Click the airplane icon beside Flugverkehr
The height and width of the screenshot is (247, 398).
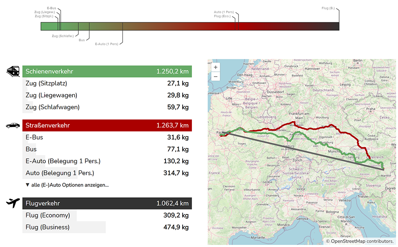pos(13,203)
